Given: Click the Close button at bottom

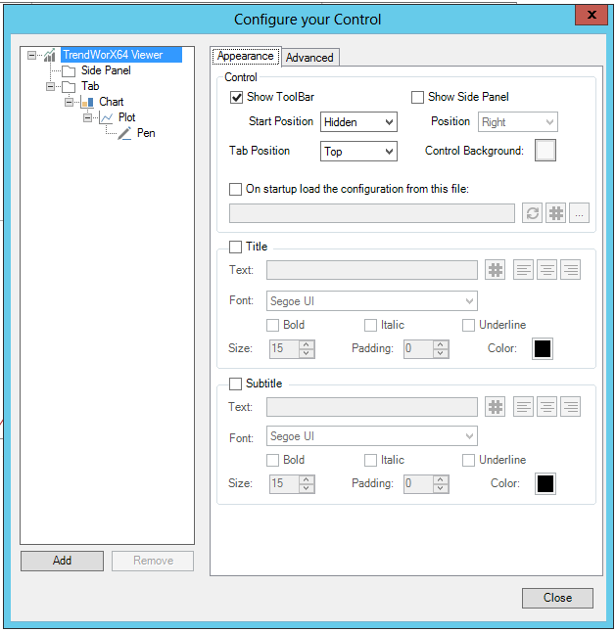Looking at the screenshot, I should coord(557,598).
